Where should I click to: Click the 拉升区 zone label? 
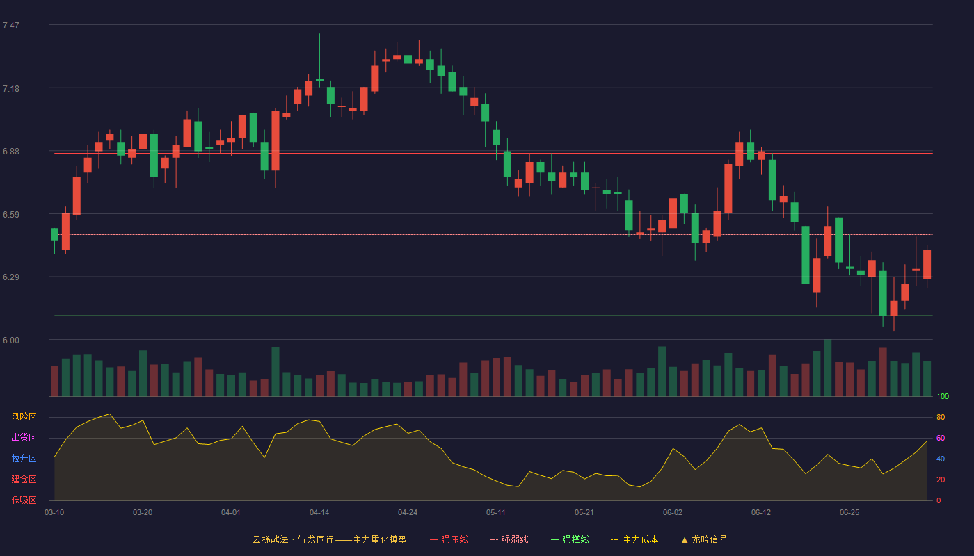point(24,459)
